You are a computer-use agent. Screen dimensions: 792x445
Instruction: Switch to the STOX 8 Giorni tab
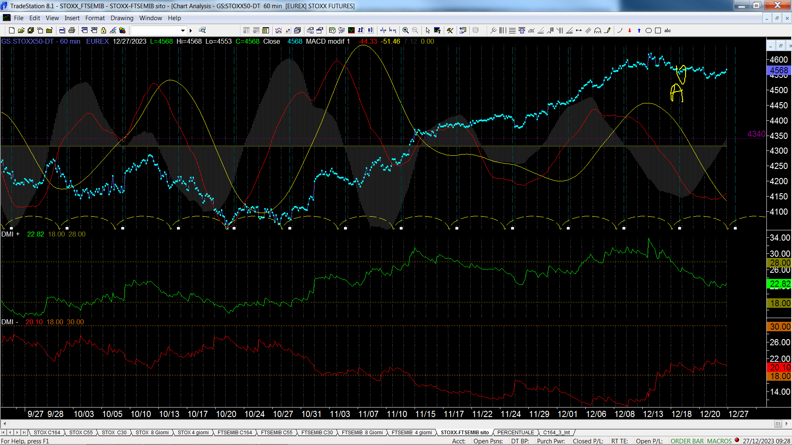pos(152,433)
